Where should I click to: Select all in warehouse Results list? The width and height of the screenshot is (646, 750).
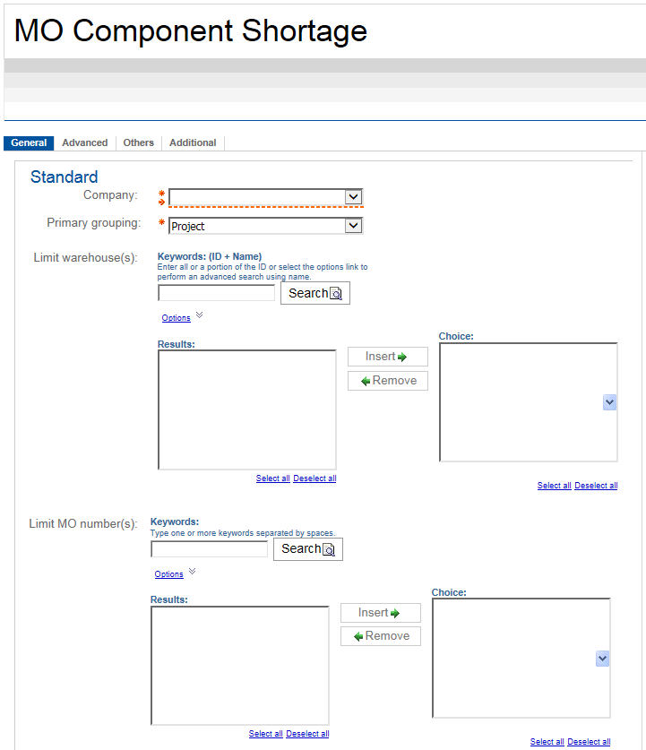(272, 478)
